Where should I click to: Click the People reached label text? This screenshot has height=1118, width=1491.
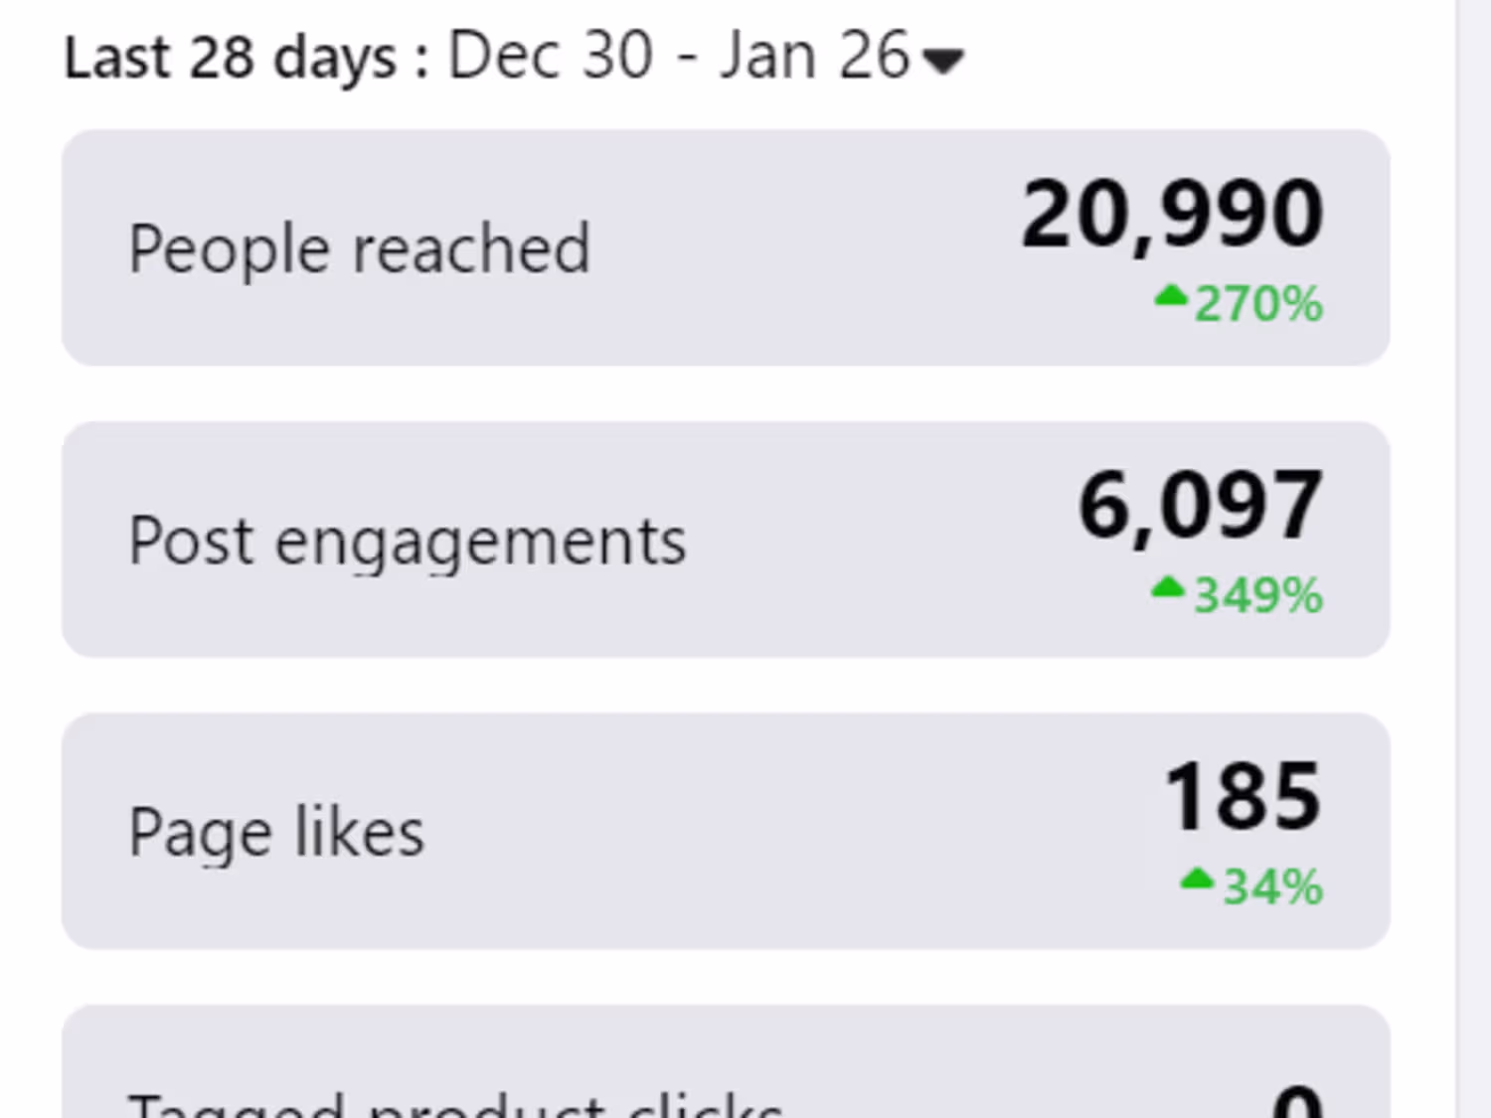click(x=360, y=249)
